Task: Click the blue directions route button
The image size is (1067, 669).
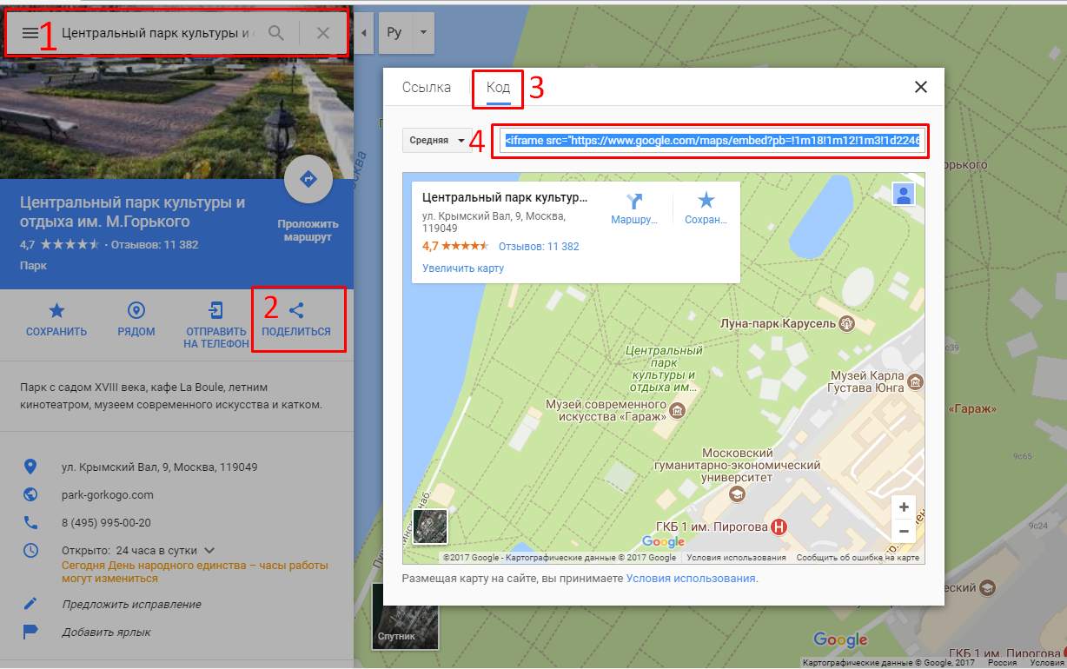Action: point(308,180)
